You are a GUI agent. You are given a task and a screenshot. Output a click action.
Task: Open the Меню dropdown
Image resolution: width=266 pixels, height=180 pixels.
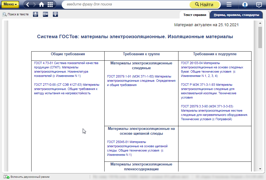click(x=10, y=4)
